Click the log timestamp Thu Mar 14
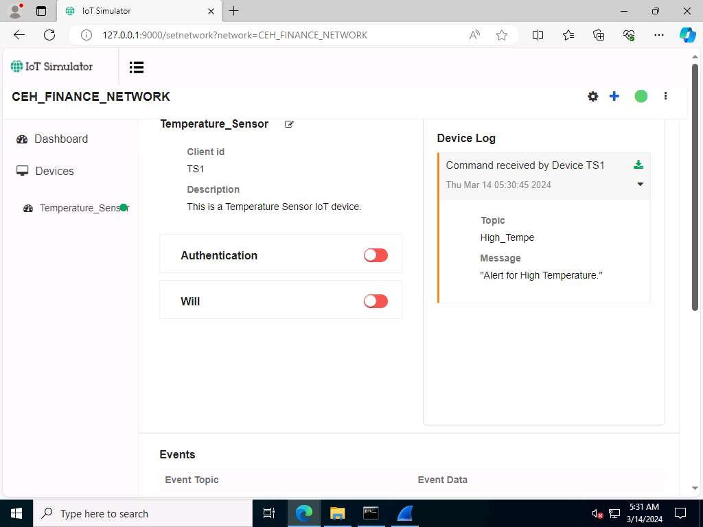Image resolution: width=703 pixels, height=527 pixels. point(498,185)
